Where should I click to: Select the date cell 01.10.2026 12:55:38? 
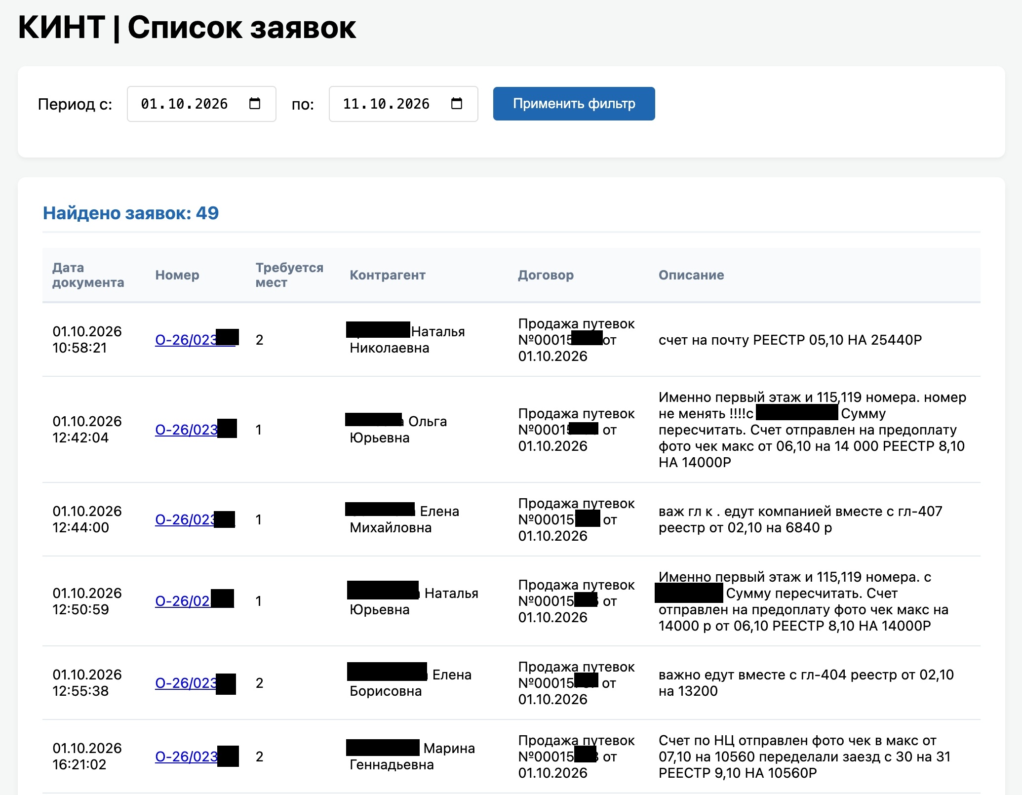[x=87, y=683]
